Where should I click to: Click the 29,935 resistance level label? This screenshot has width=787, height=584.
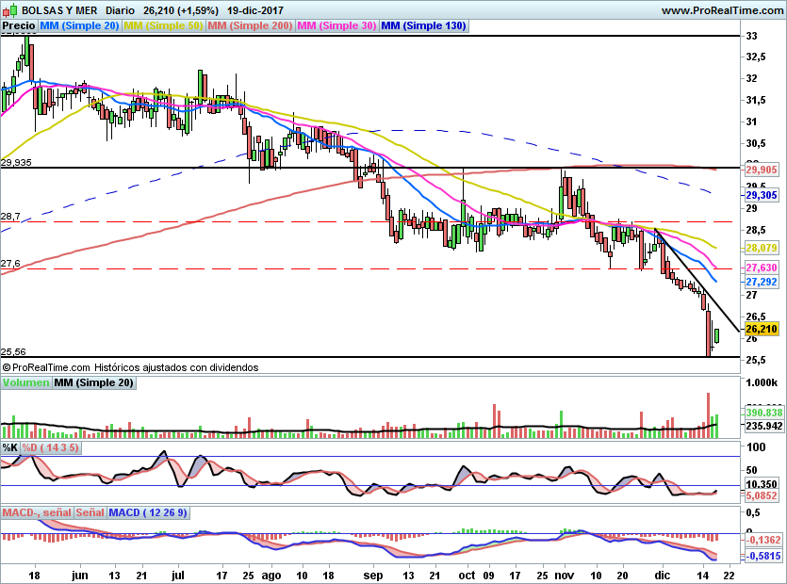click(x=16, y=163)
